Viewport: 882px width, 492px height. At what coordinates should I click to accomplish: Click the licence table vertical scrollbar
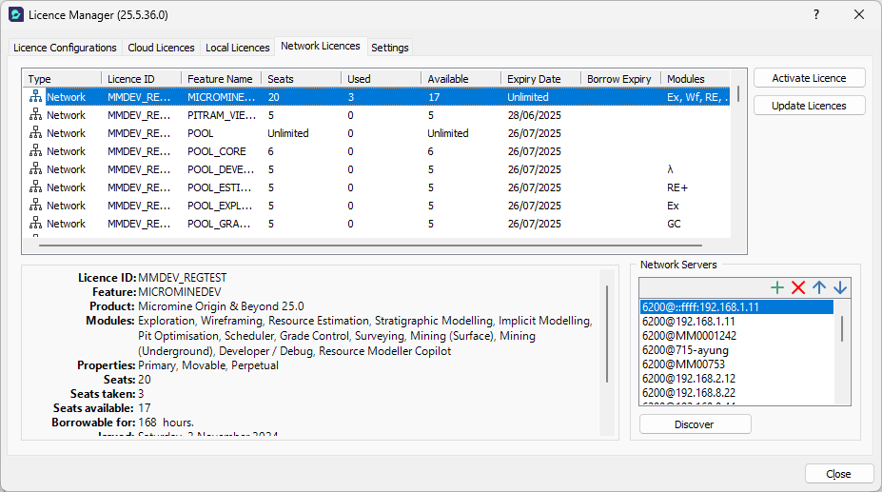738,94
